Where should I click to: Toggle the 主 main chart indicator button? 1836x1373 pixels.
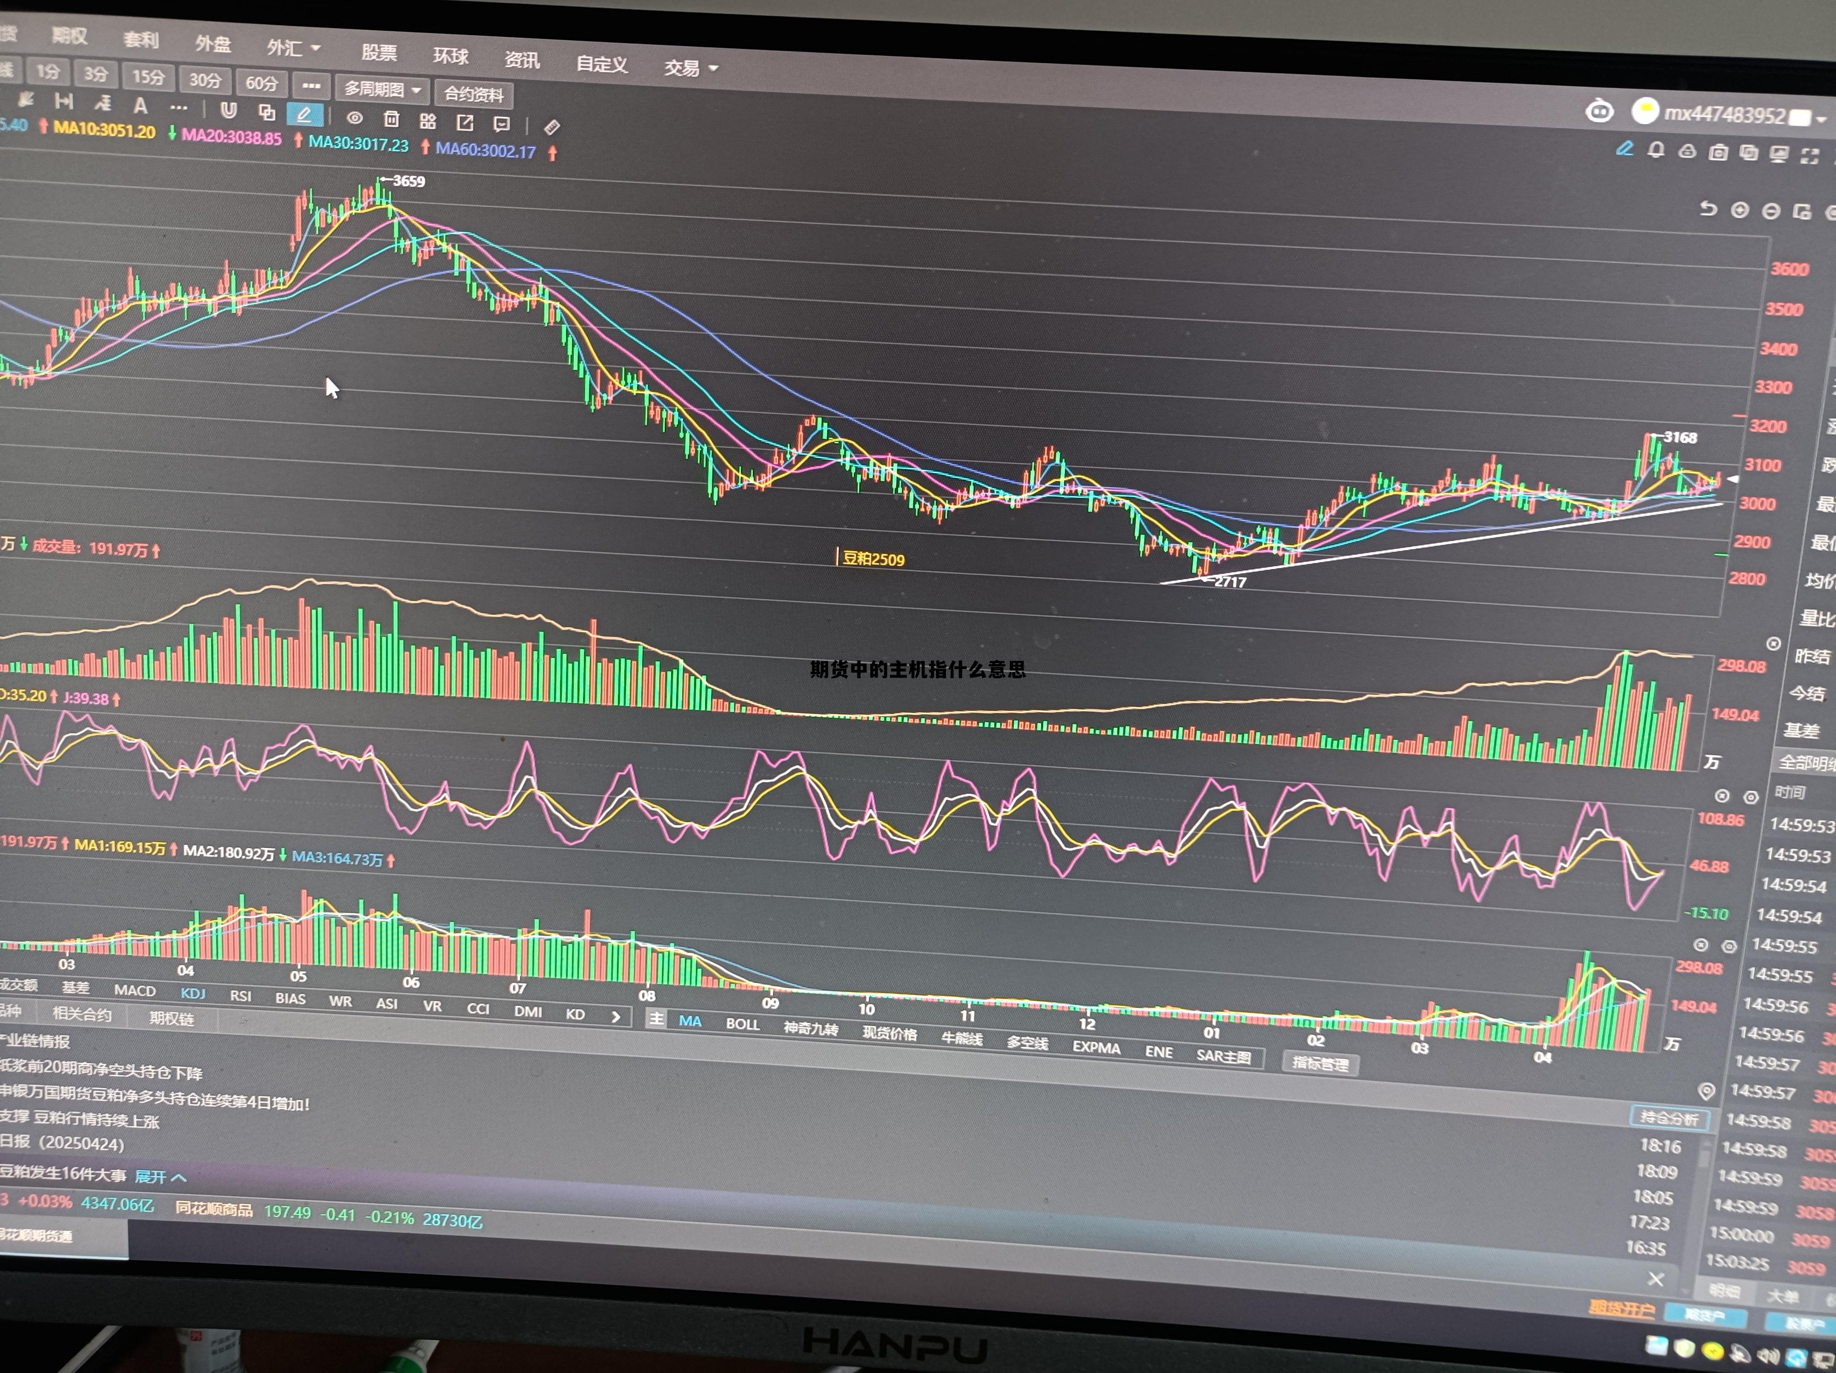[656, 1019]
